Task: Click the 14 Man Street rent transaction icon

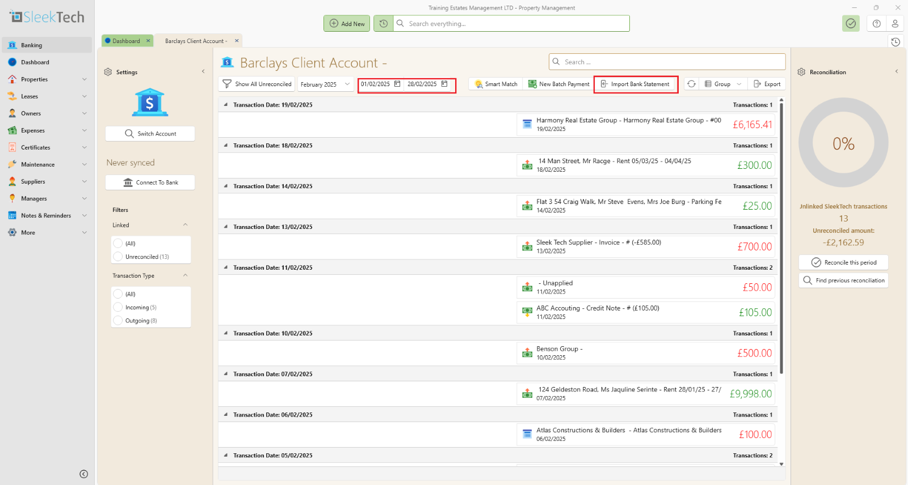Action: 527,165
